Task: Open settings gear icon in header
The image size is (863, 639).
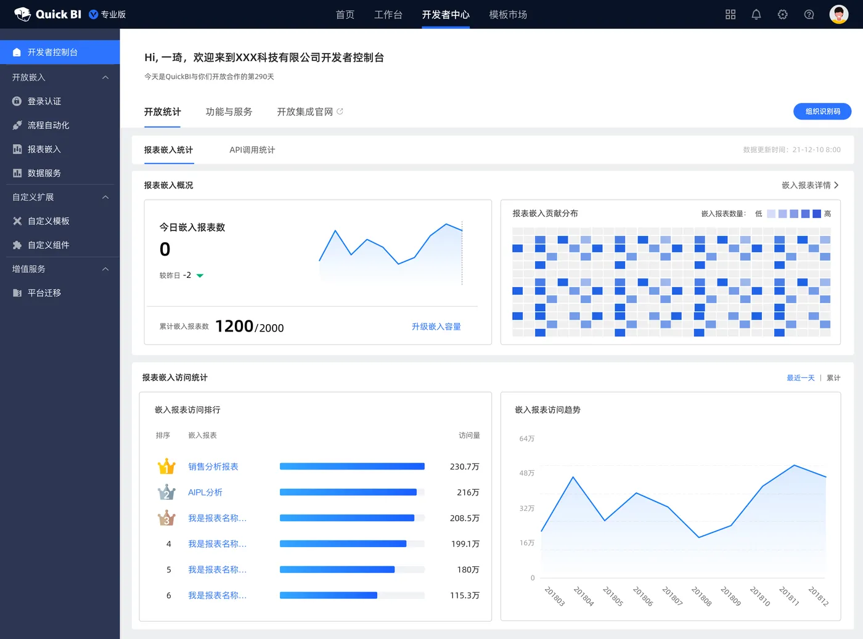Action: click(783, 14)
